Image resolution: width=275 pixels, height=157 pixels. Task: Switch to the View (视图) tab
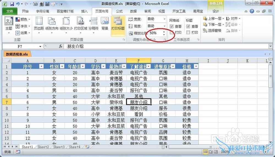[161, 11]
